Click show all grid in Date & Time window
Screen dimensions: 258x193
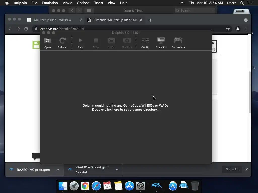89,11
